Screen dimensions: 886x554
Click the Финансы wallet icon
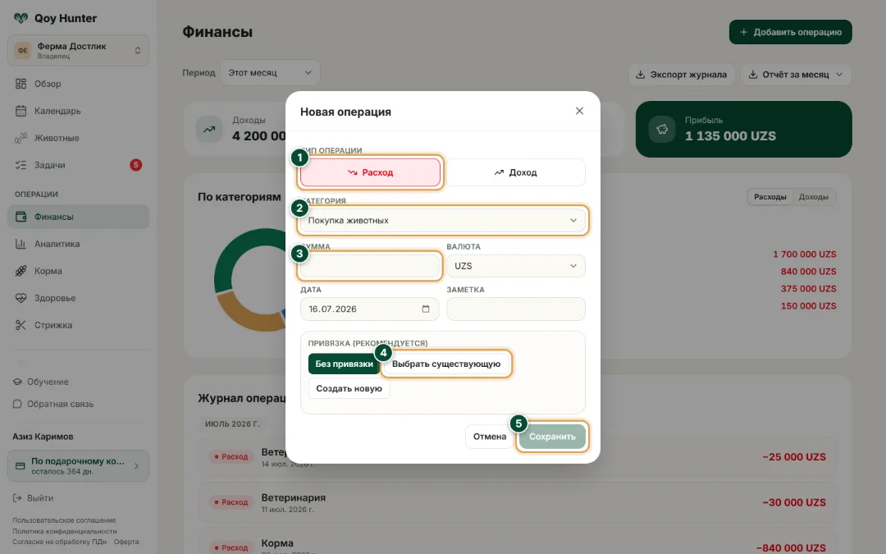pos(21,217)
